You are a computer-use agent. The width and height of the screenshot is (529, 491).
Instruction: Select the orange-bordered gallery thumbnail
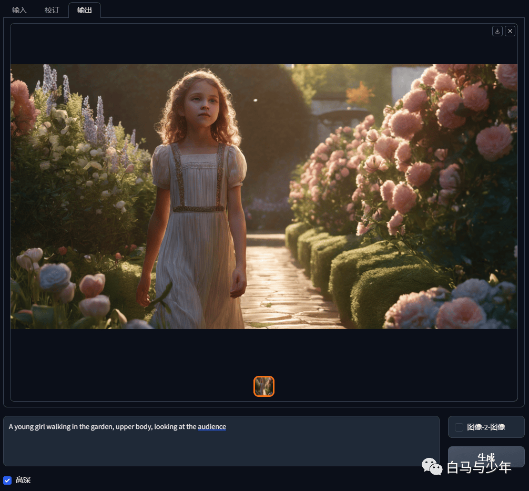(x=264, y=386)
